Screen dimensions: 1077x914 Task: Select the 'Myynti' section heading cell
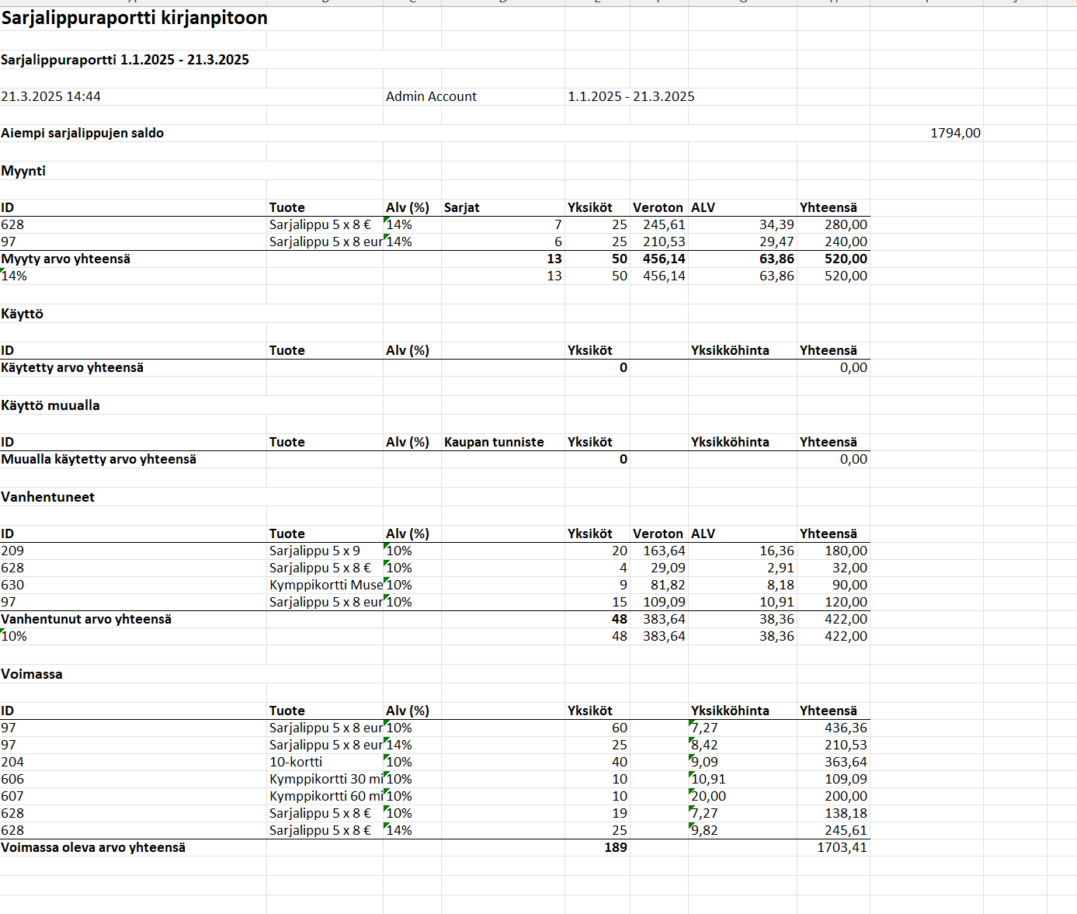click(x=23, y=171)
